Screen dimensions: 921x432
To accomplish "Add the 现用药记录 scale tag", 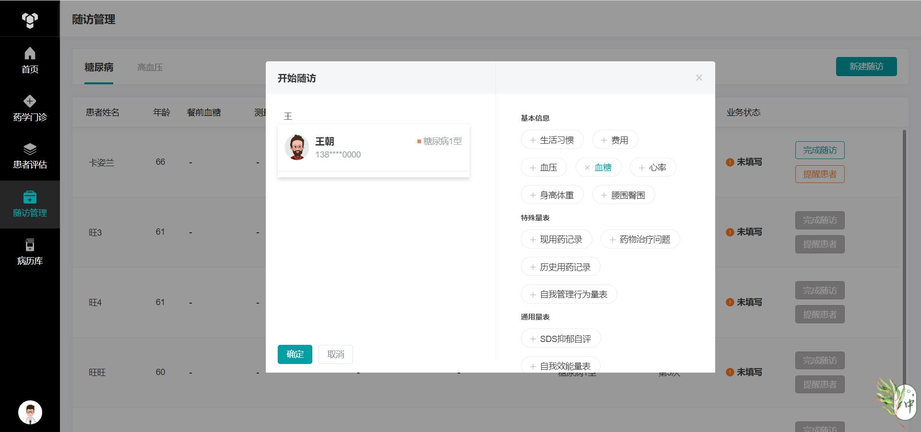I will (556, 239).
